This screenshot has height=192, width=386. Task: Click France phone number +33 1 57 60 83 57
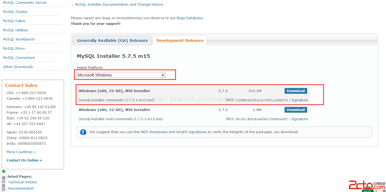pos(36,113)
